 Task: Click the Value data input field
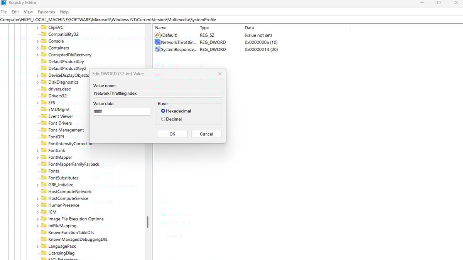click(122, 111)
